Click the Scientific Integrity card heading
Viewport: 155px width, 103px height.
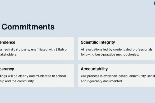(98, 42)
